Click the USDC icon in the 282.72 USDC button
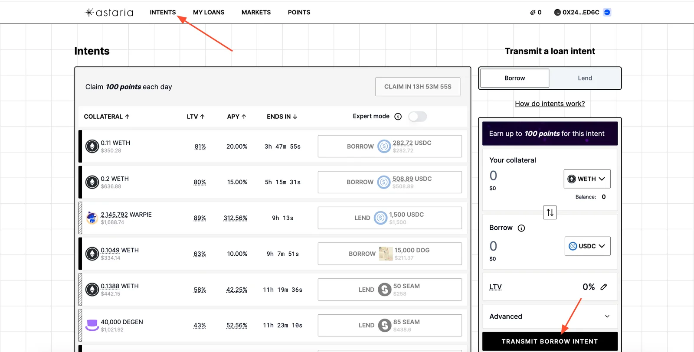Screen dimensions: 694x352 [x=384, y=147]
